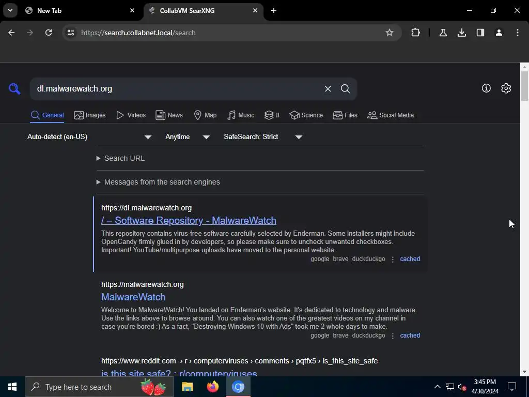Click the https://malwarewatch.org result URL
Viewport: 529px width, 397px height.
(143, 285)
